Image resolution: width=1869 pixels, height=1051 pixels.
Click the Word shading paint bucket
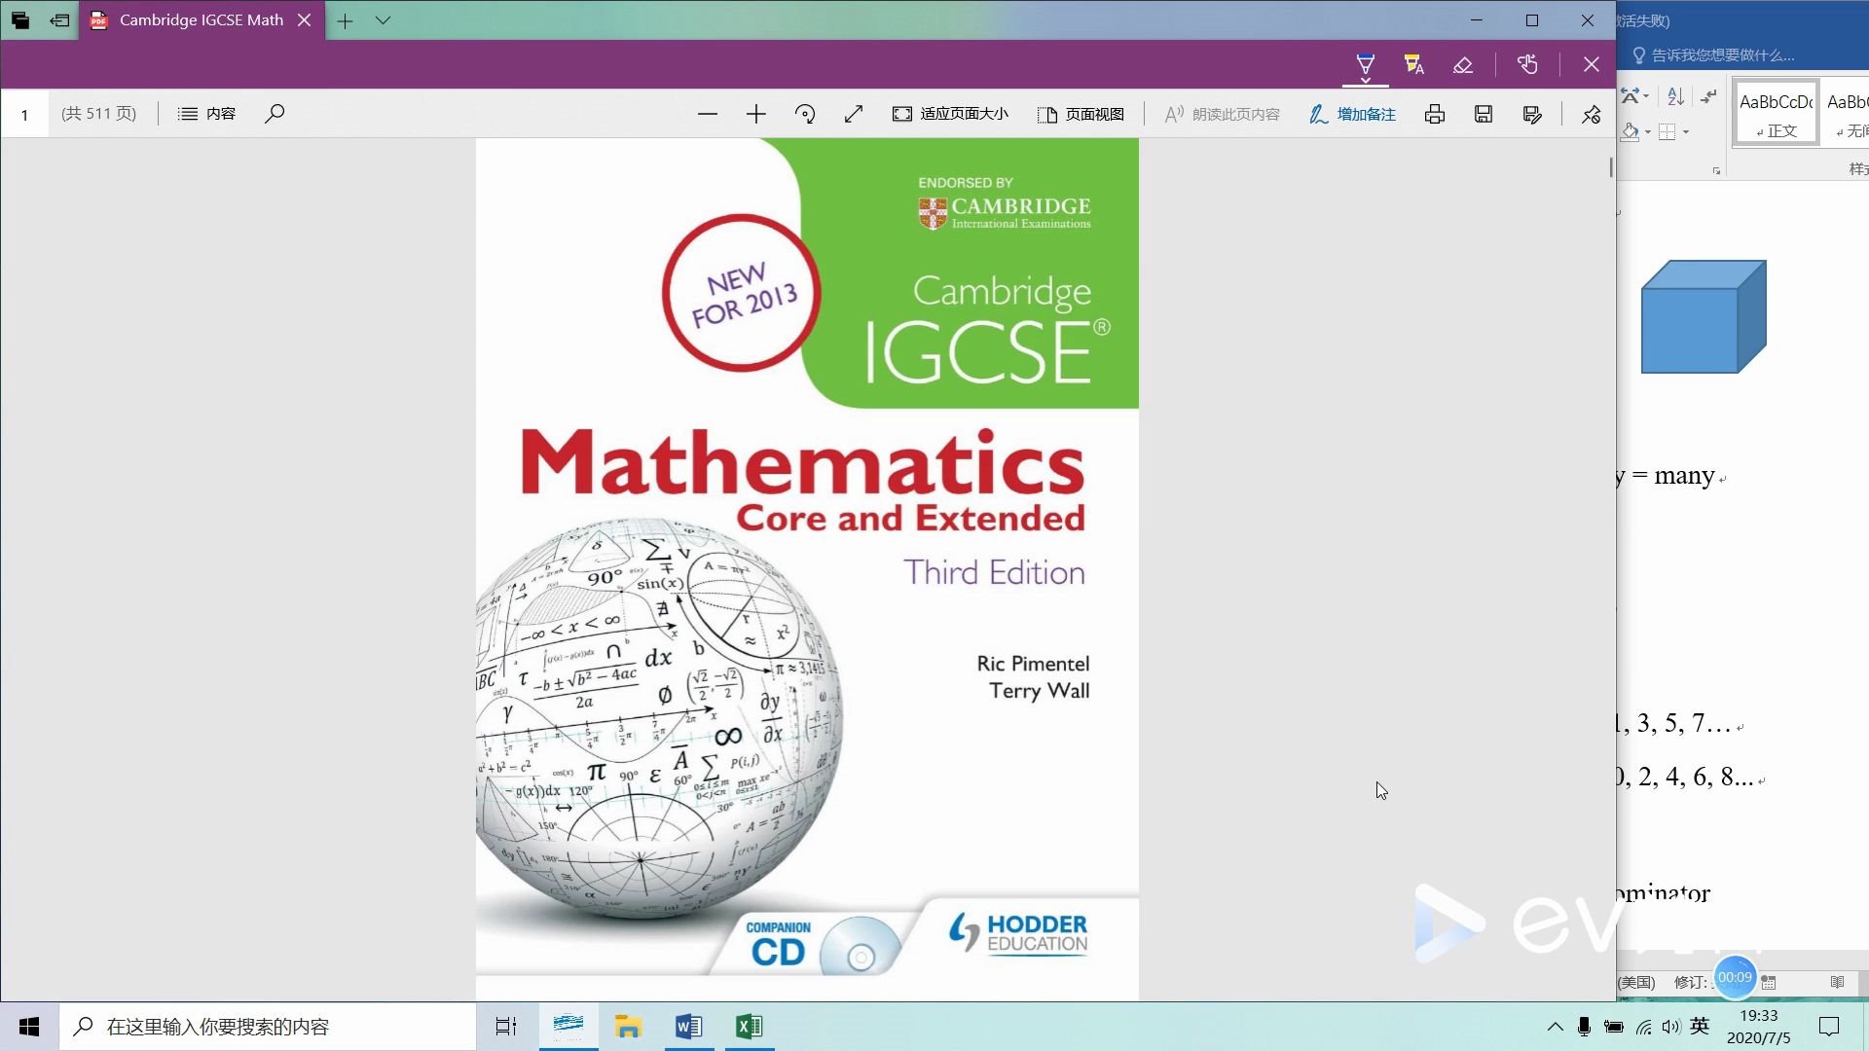click(1630, 131)
